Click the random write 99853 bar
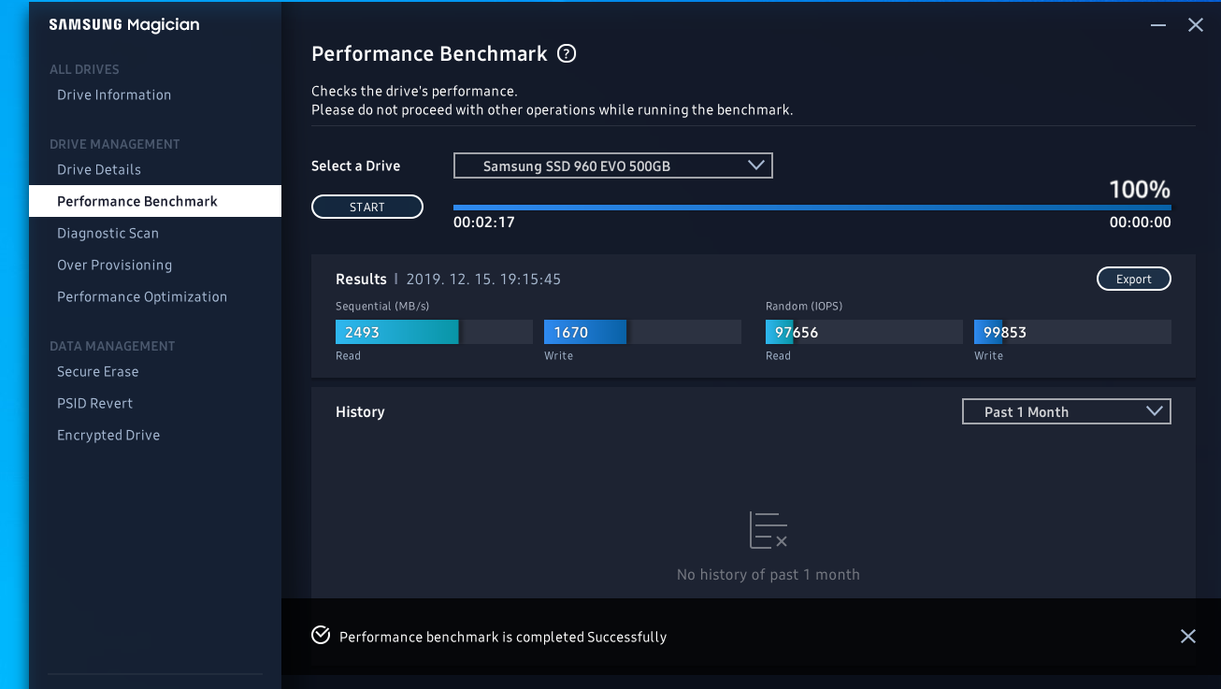The height and width of the screenshot is (689, 1221). pos(1072,332)
